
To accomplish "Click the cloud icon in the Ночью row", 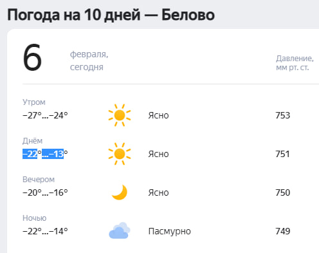I will 120,230.
